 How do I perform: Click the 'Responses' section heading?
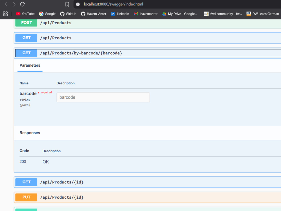[x=30, y=133]
